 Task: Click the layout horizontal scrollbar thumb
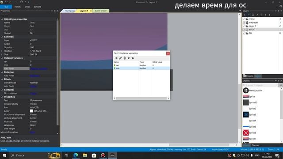point(199,145)
